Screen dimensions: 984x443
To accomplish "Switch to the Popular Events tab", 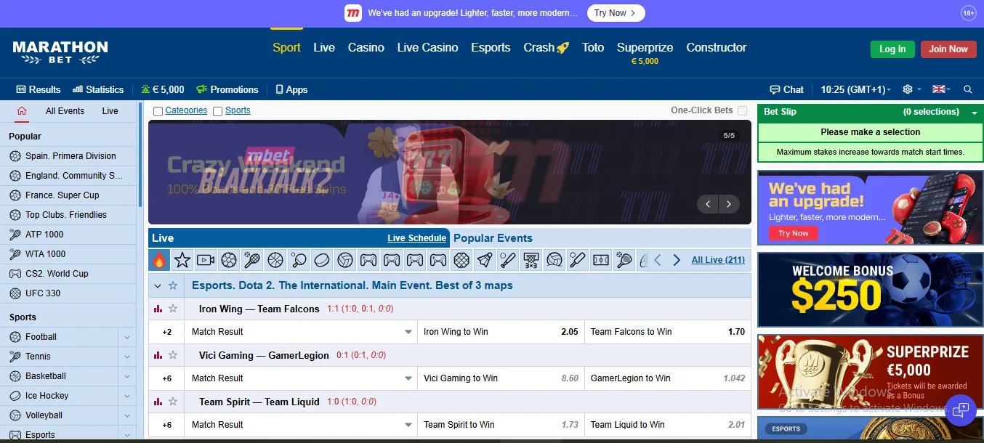I will pos(493,238).
